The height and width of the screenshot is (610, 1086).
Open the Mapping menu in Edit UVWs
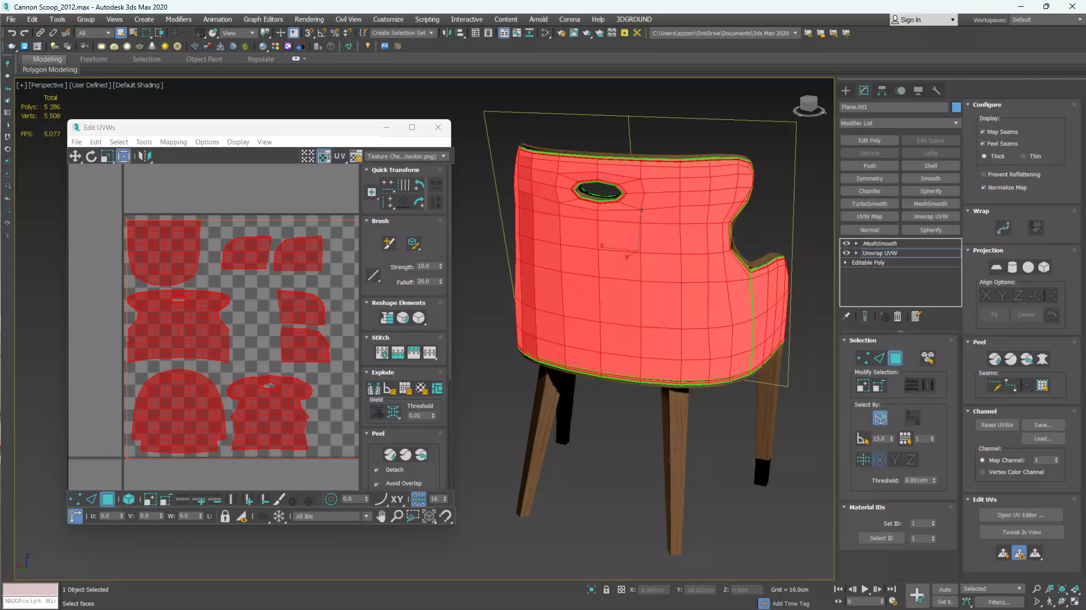173,142
